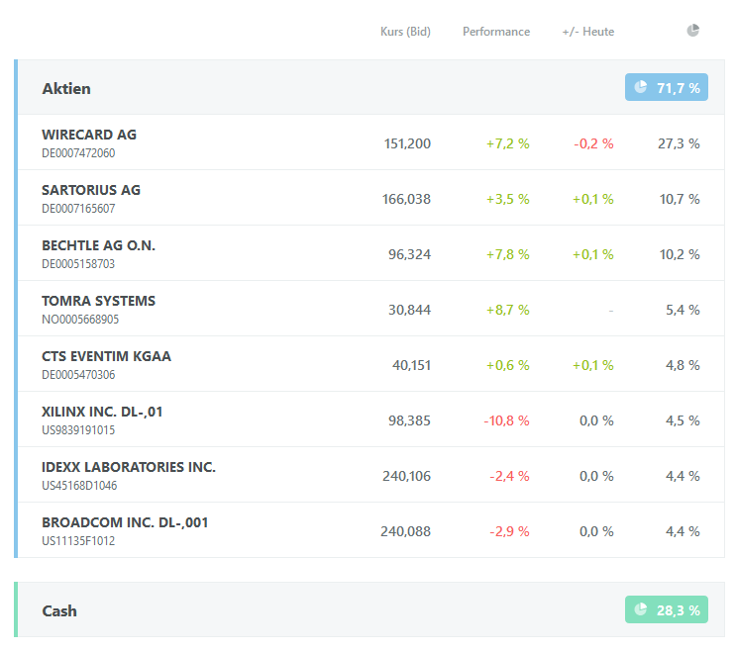The image size is (736, 651).
Task: Select ISIN DE0007165607 under Sartorius
Action: point(78,209)
